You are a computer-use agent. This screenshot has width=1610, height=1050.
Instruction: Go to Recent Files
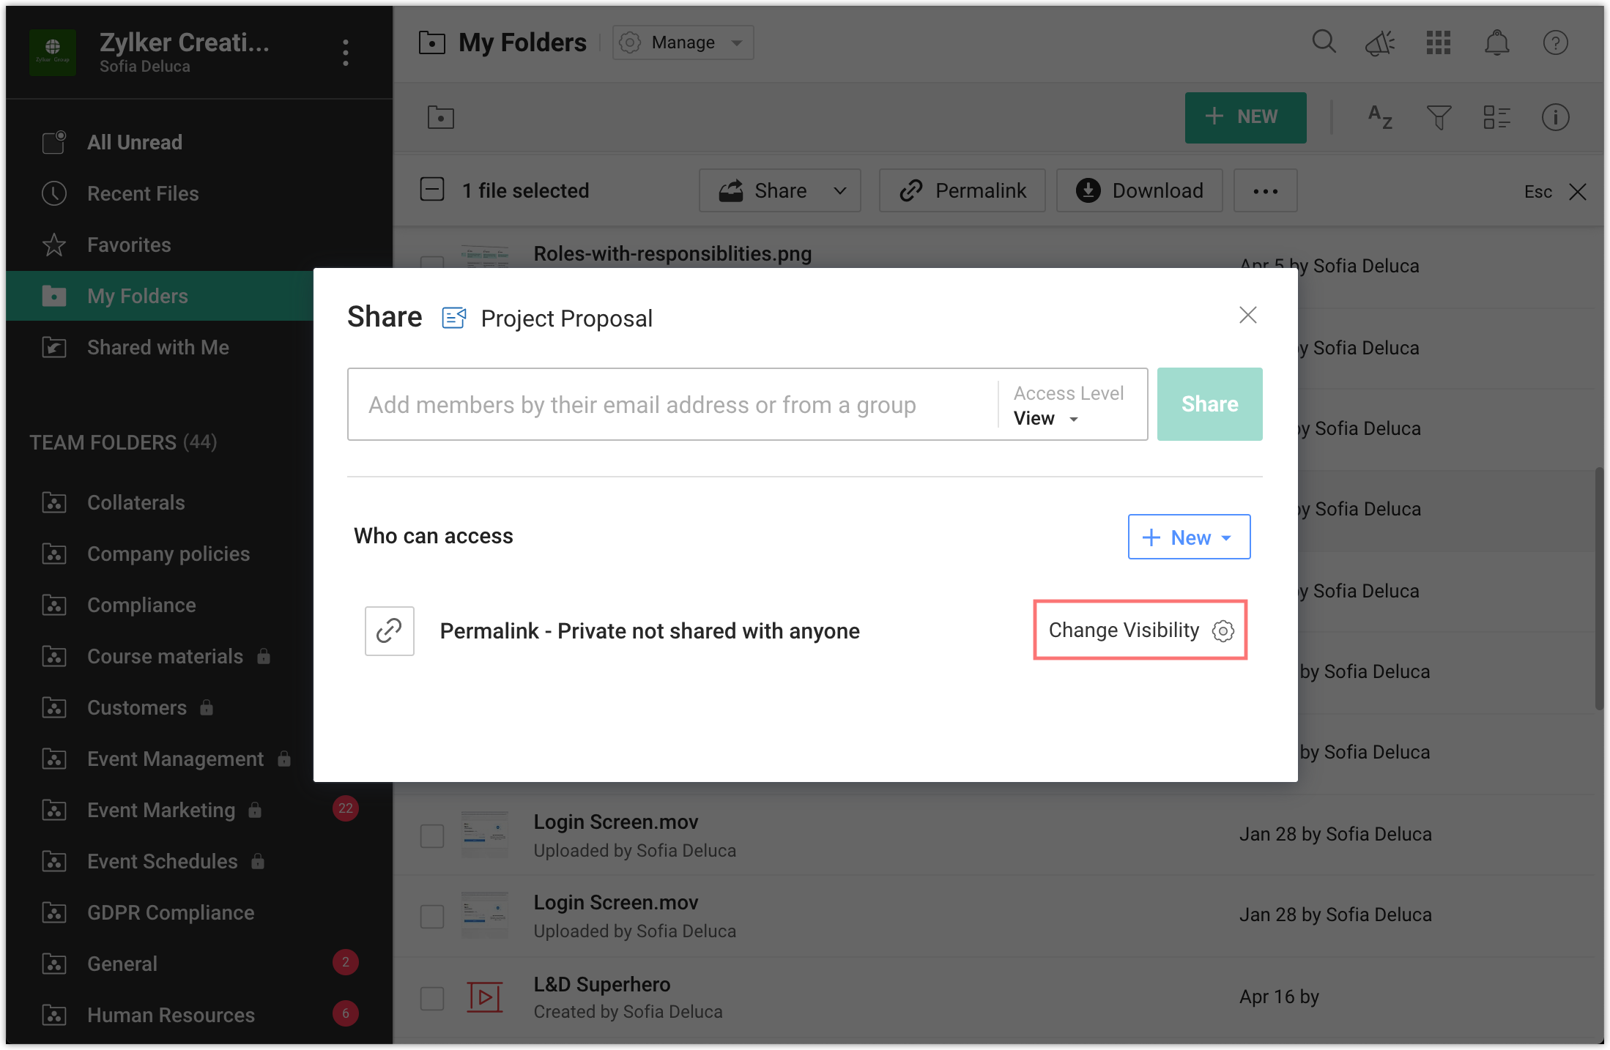point(143,193)
